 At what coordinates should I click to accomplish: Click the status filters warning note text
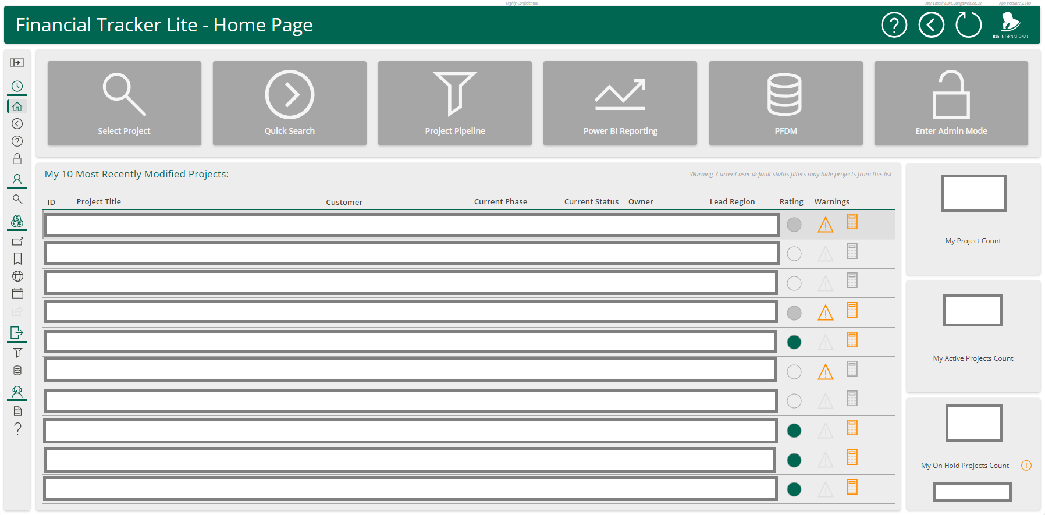790,174
